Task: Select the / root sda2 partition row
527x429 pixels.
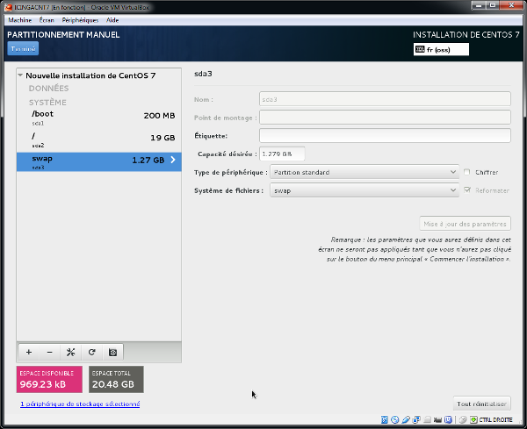Action: tap(98, 139)
